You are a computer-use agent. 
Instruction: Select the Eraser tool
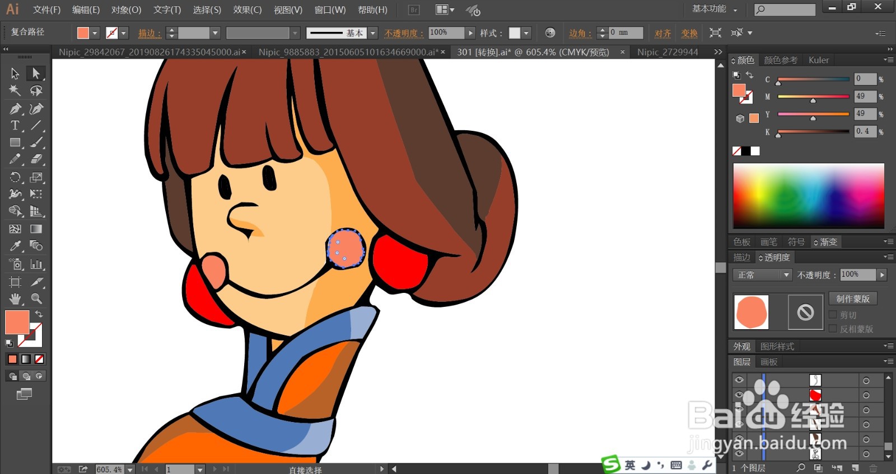[x=36, y=159]
